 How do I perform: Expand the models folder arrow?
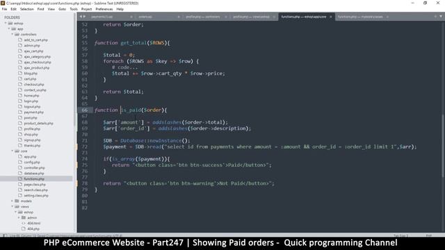[x=13, y=201]
